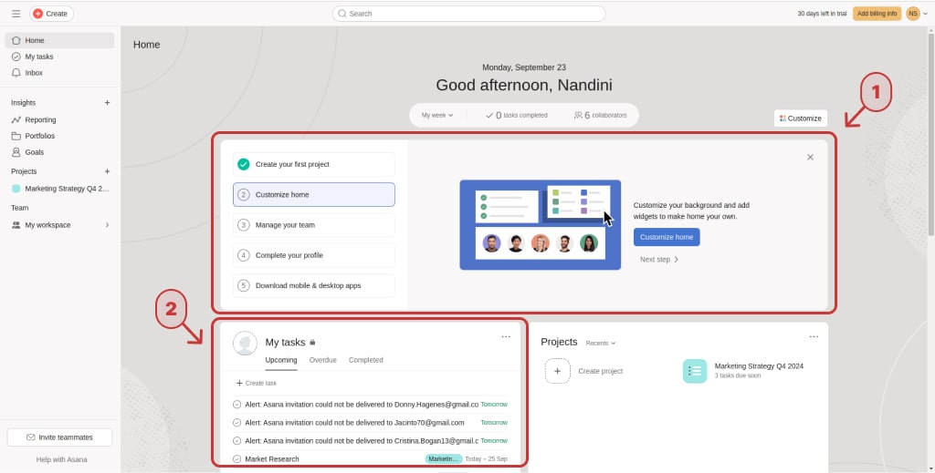Click the search magnifier icon
The image size is (935, 473).
coord(342,14)
